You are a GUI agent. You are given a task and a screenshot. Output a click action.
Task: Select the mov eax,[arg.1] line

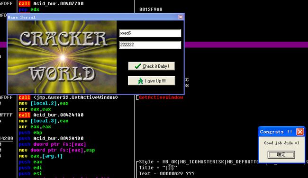41,156
